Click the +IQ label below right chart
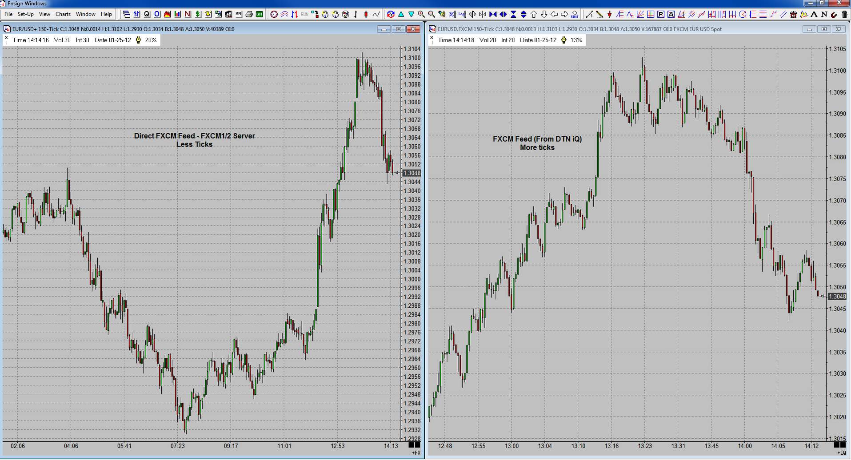Image resolution: width=851 pixels, height=460 pixels. point(842,452)
